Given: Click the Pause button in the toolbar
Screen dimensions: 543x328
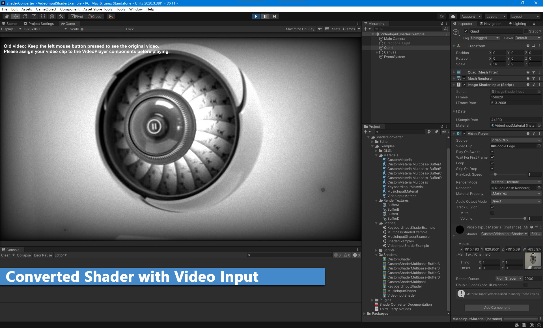Looking at the screenshot, I should [265, 16].
